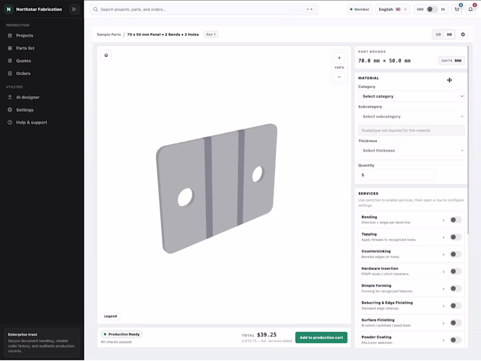Open Parts list in the sidebar
Viewport: 481px width, 361px height.
25,48
